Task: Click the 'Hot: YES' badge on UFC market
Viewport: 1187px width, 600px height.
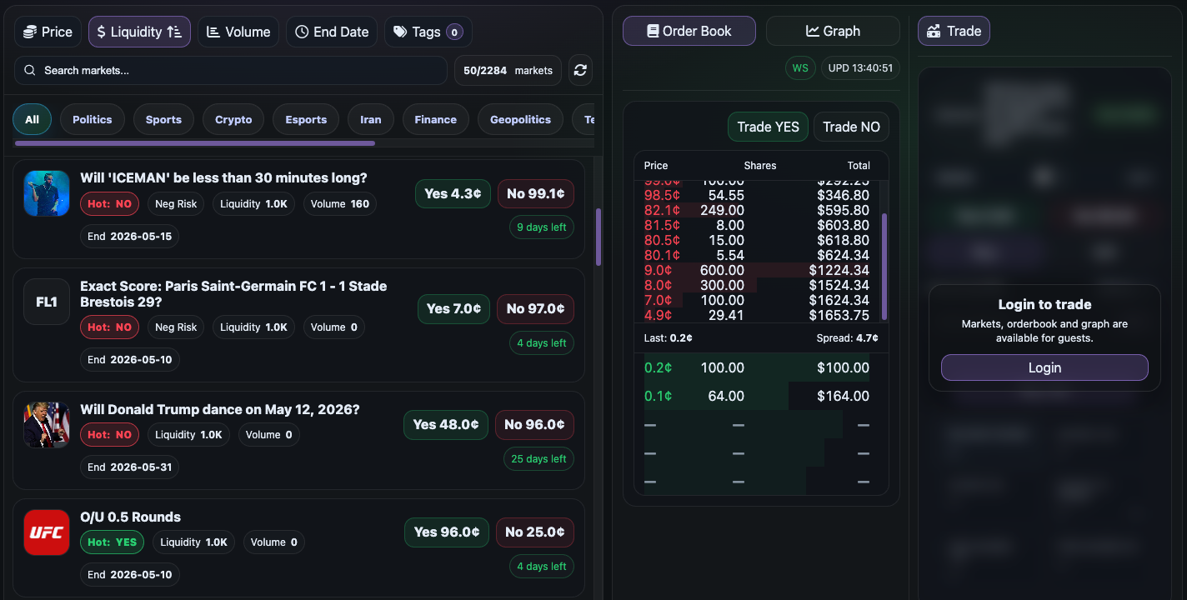Action: click(112, 542)
